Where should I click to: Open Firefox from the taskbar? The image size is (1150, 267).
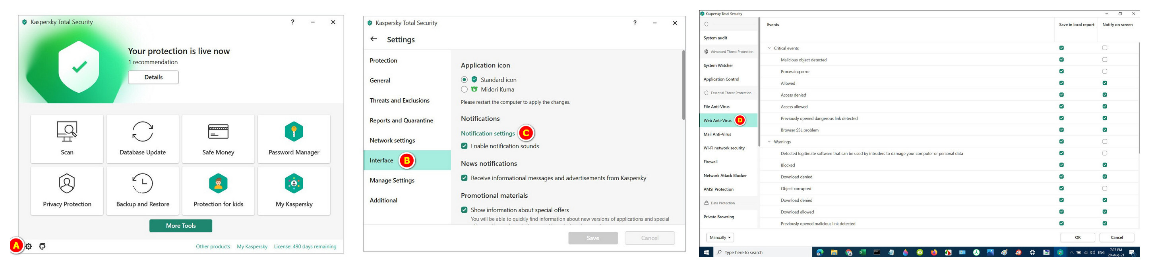point(934,252)
